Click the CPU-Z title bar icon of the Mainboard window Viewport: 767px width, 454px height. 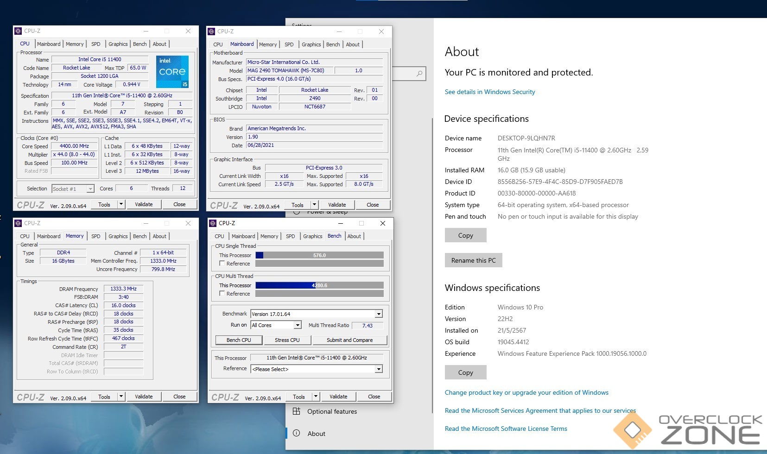pos(211,32)
